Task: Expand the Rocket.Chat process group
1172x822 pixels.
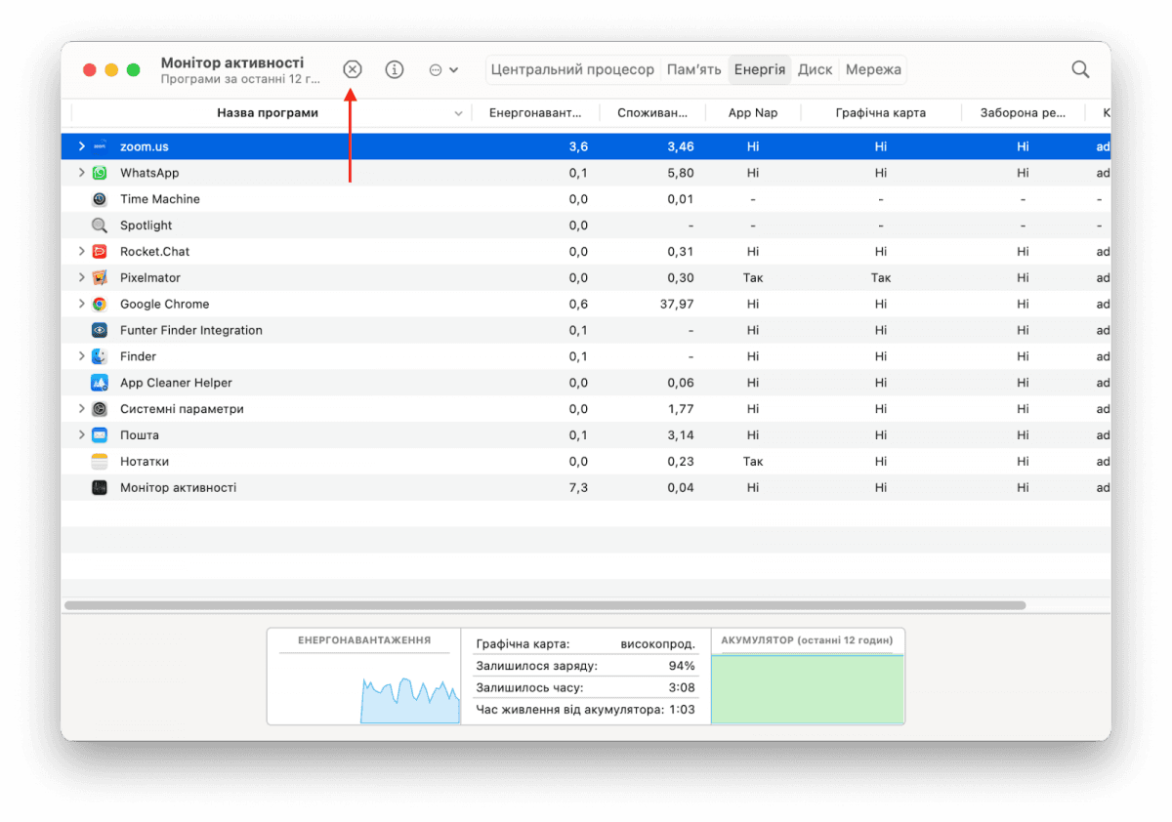Action: pyautogui.click(x=81, y=252)
